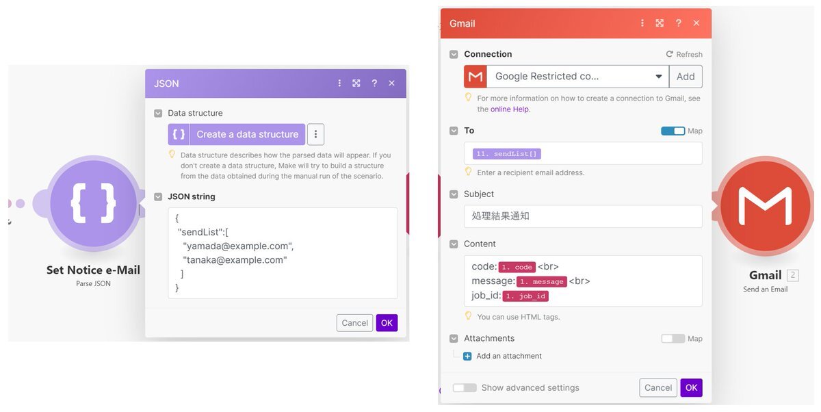Viewport: 821px width, 412px height.
Task: Toggle Show advanced settings switch
Action: [465, 388]
